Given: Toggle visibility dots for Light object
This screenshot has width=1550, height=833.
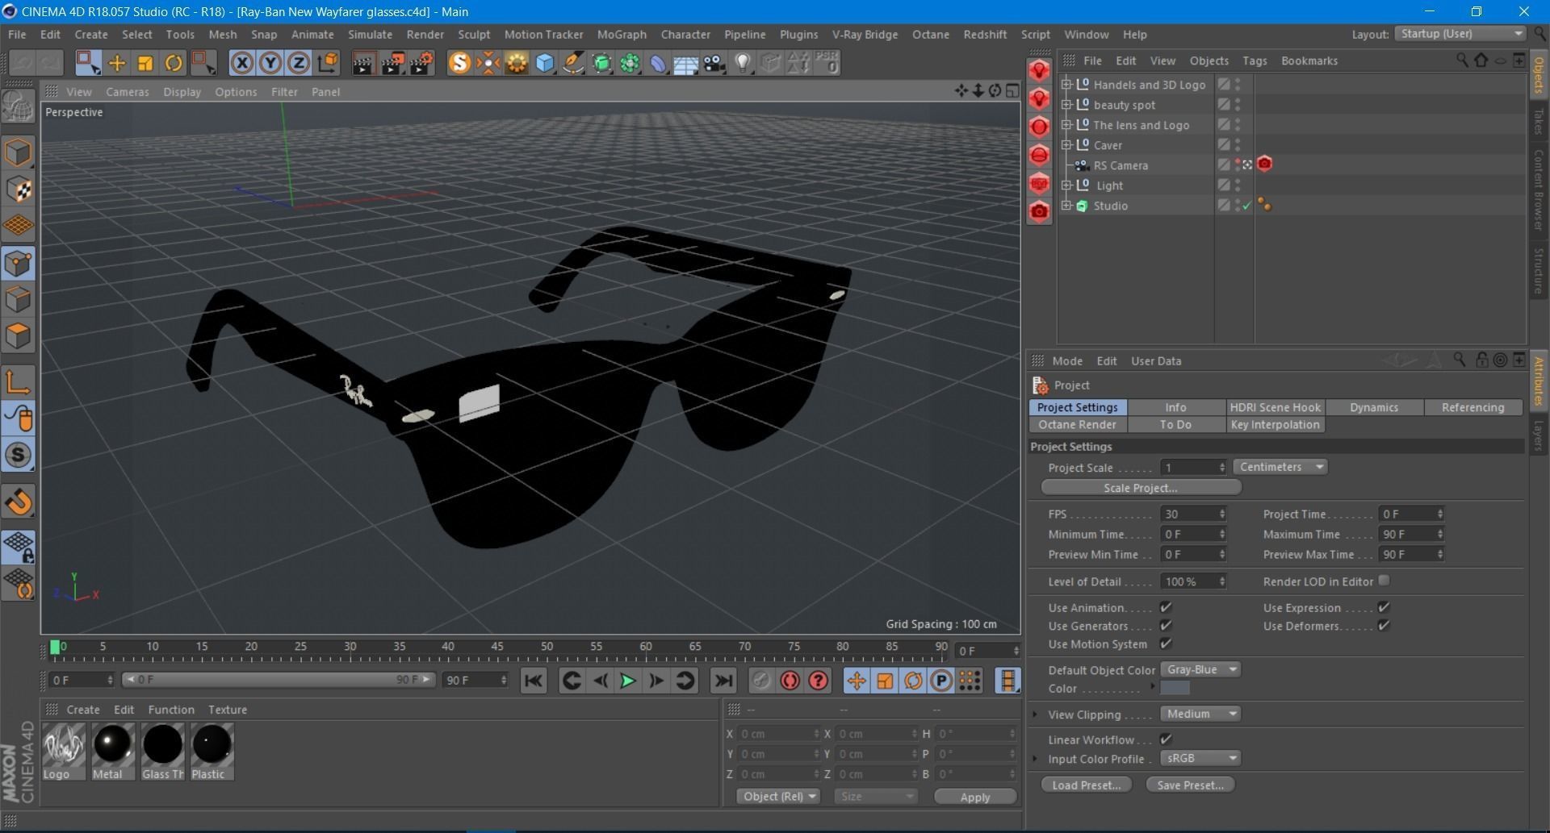Looking at the screenshot, I should [x=1238, y=185].
